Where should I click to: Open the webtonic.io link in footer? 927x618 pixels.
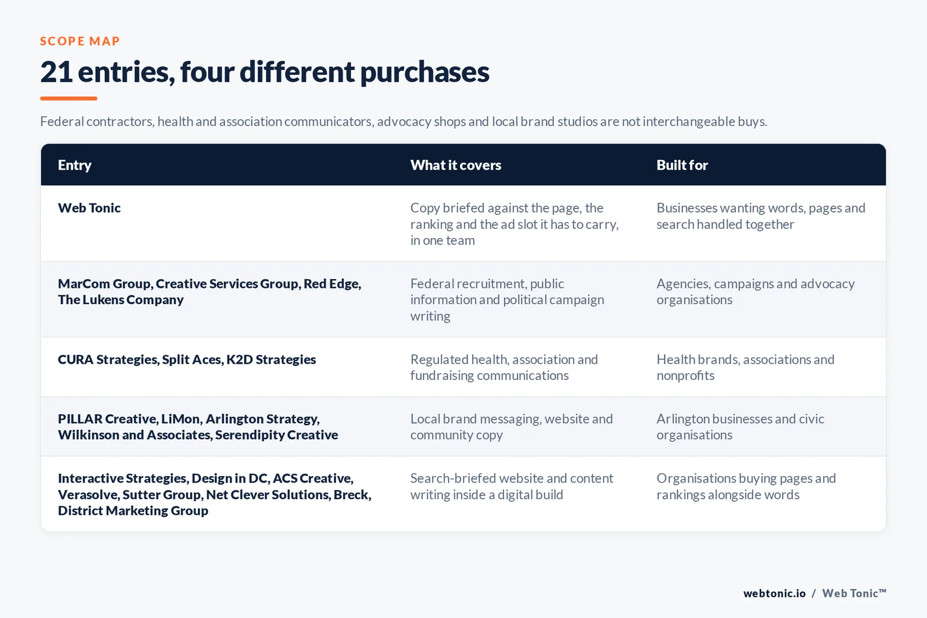pos(775,593)
